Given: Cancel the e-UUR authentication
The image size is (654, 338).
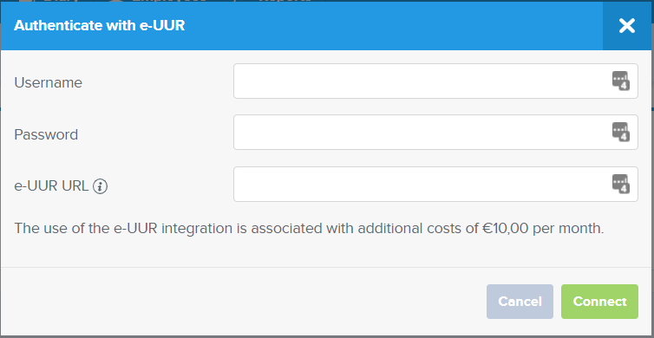Looking at the screenshot, I should [520, 302].
